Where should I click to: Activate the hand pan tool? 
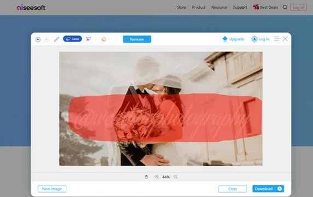pos(146,177)
